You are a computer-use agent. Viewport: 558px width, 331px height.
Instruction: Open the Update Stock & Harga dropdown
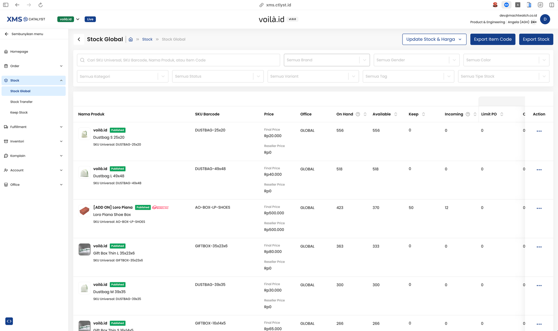click(x=434, y=39)
